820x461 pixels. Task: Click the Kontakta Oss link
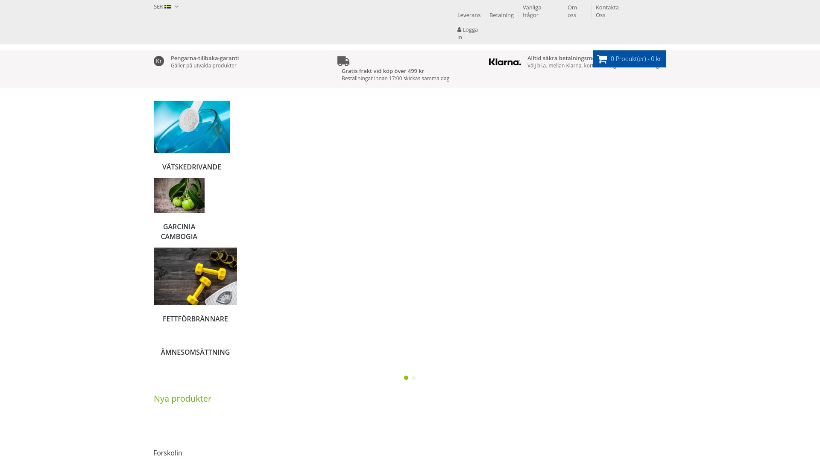[607, 11]
